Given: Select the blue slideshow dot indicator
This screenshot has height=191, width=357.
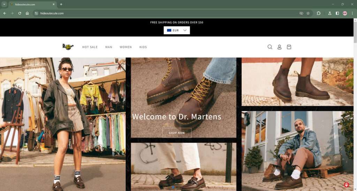Looking at the screenshot, I should tap(173, 188).
